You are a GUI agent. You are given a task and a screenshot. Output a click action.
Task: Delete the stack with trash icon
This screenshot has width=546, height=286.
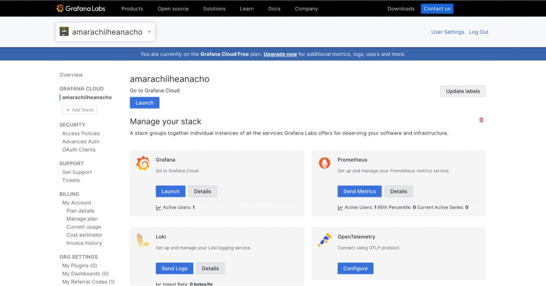481,120
